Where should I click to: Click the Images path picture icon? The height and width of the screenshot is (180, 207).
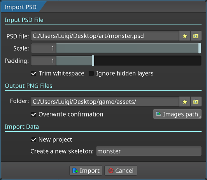click(158, 114)
